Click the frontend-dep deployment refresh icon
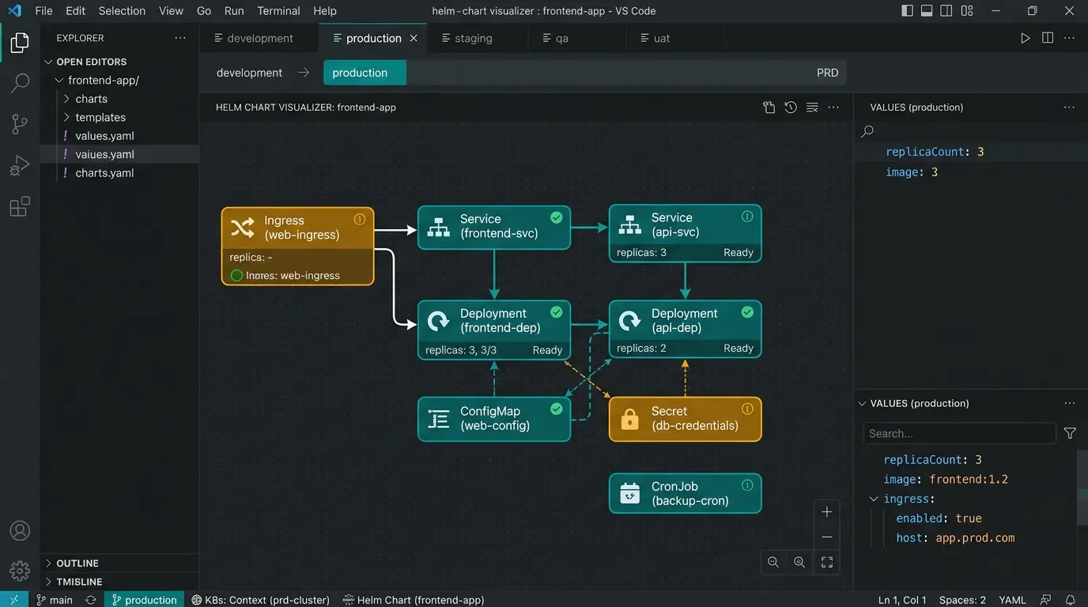The image size is (1088, 607). click(x=438, y=321)
